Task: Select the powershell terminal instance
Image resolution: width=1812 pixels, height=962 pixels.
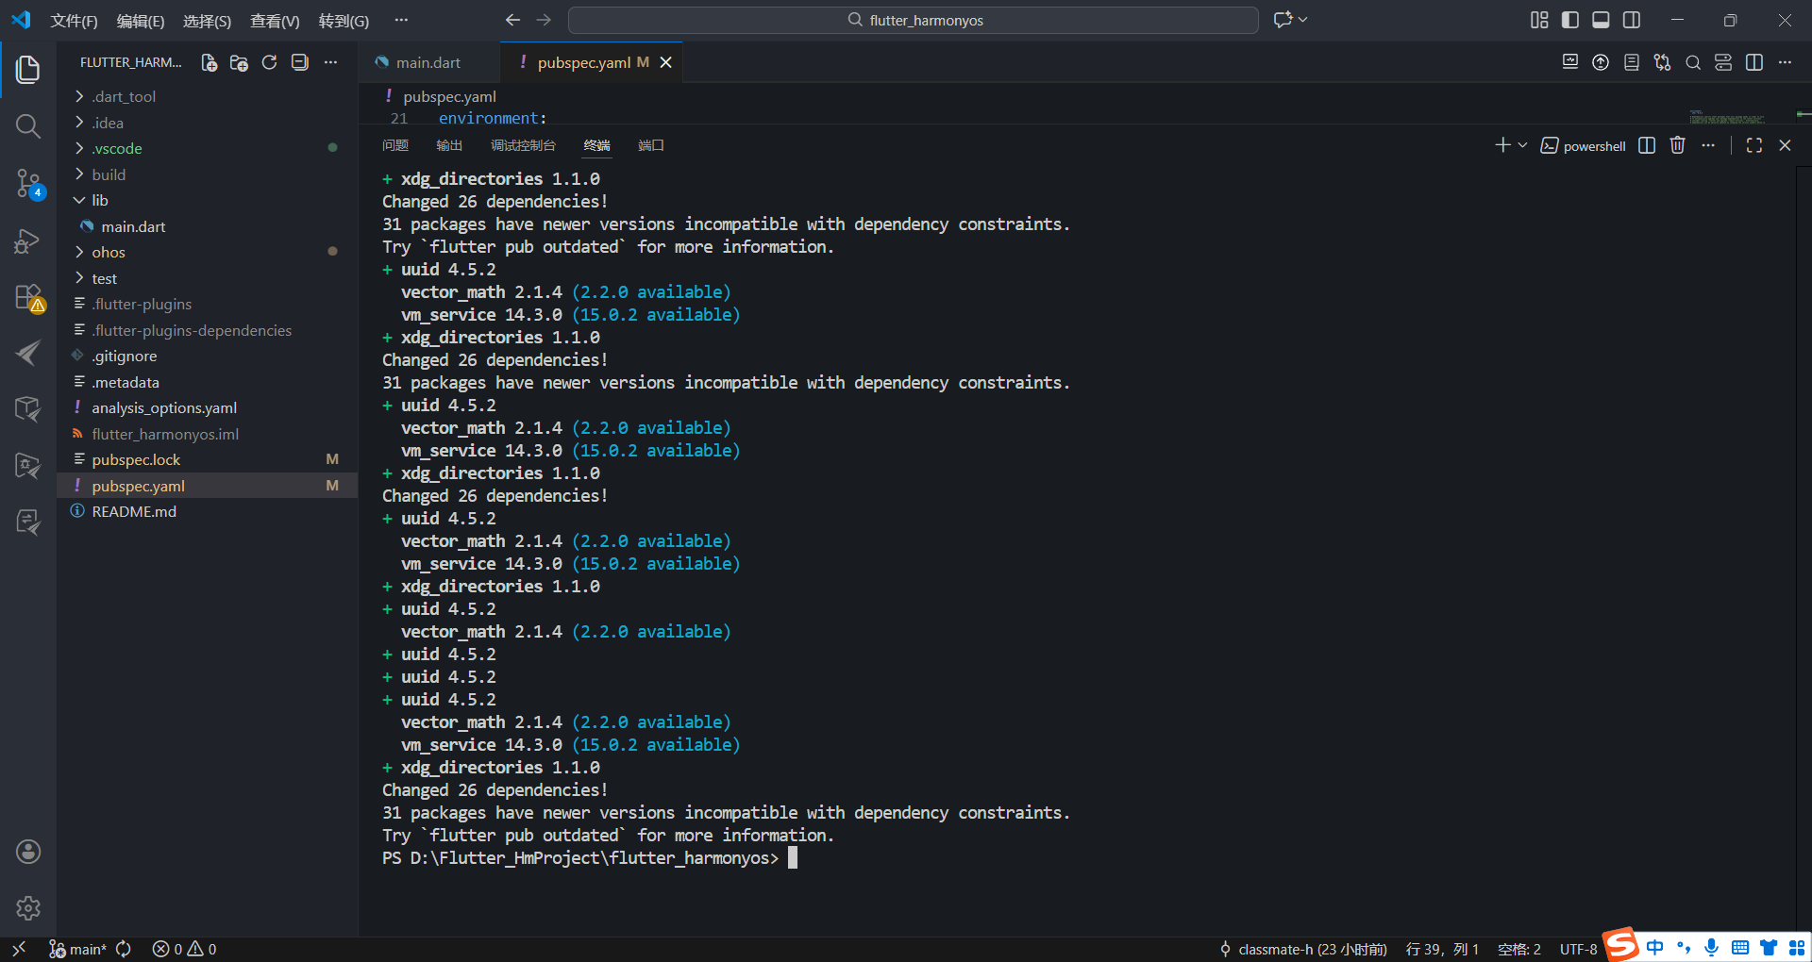Action: [x=1583, y=146]
